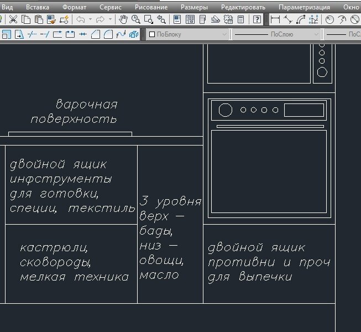This screenshot has width=361, height=332.
Task: Select the Break at Point tool
Action: (57, 34)
